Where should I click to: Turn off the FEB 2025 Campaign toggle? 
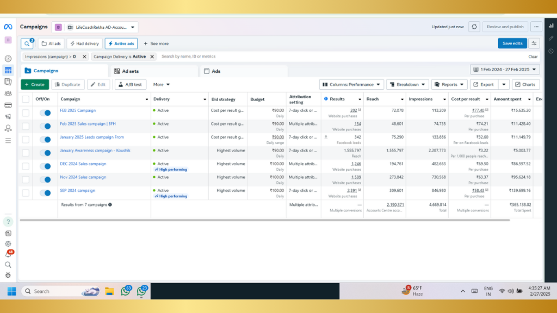45,113
